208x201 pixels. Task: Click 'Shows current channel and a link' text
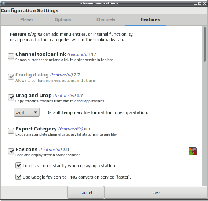[65, 60]
